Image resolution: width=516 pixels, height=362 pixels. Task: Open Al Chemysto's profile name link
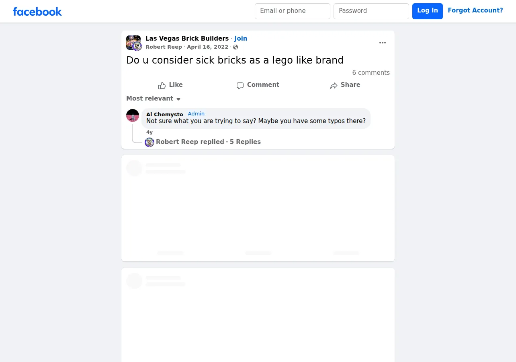pyautogui.click(x=165, y=114)
